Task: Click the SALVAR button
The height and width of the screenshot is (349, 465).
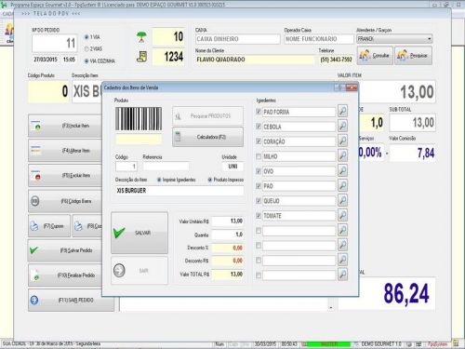Action: click(x=139, y=233)
